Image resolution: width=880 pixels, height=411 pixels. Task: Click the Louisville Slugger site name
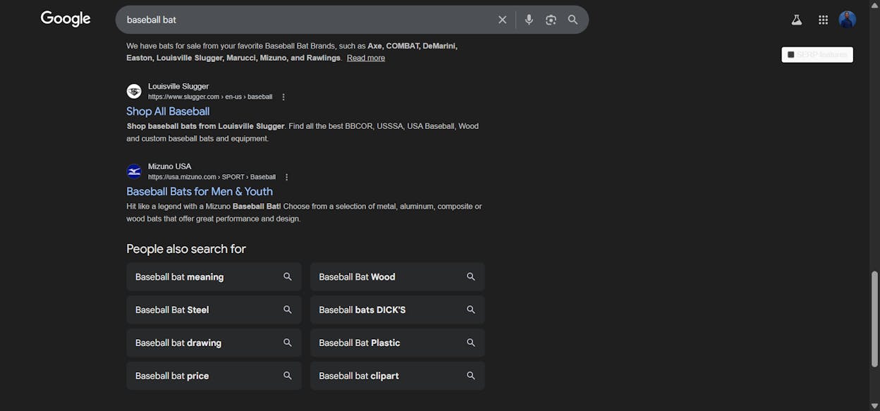coord(178,86)
